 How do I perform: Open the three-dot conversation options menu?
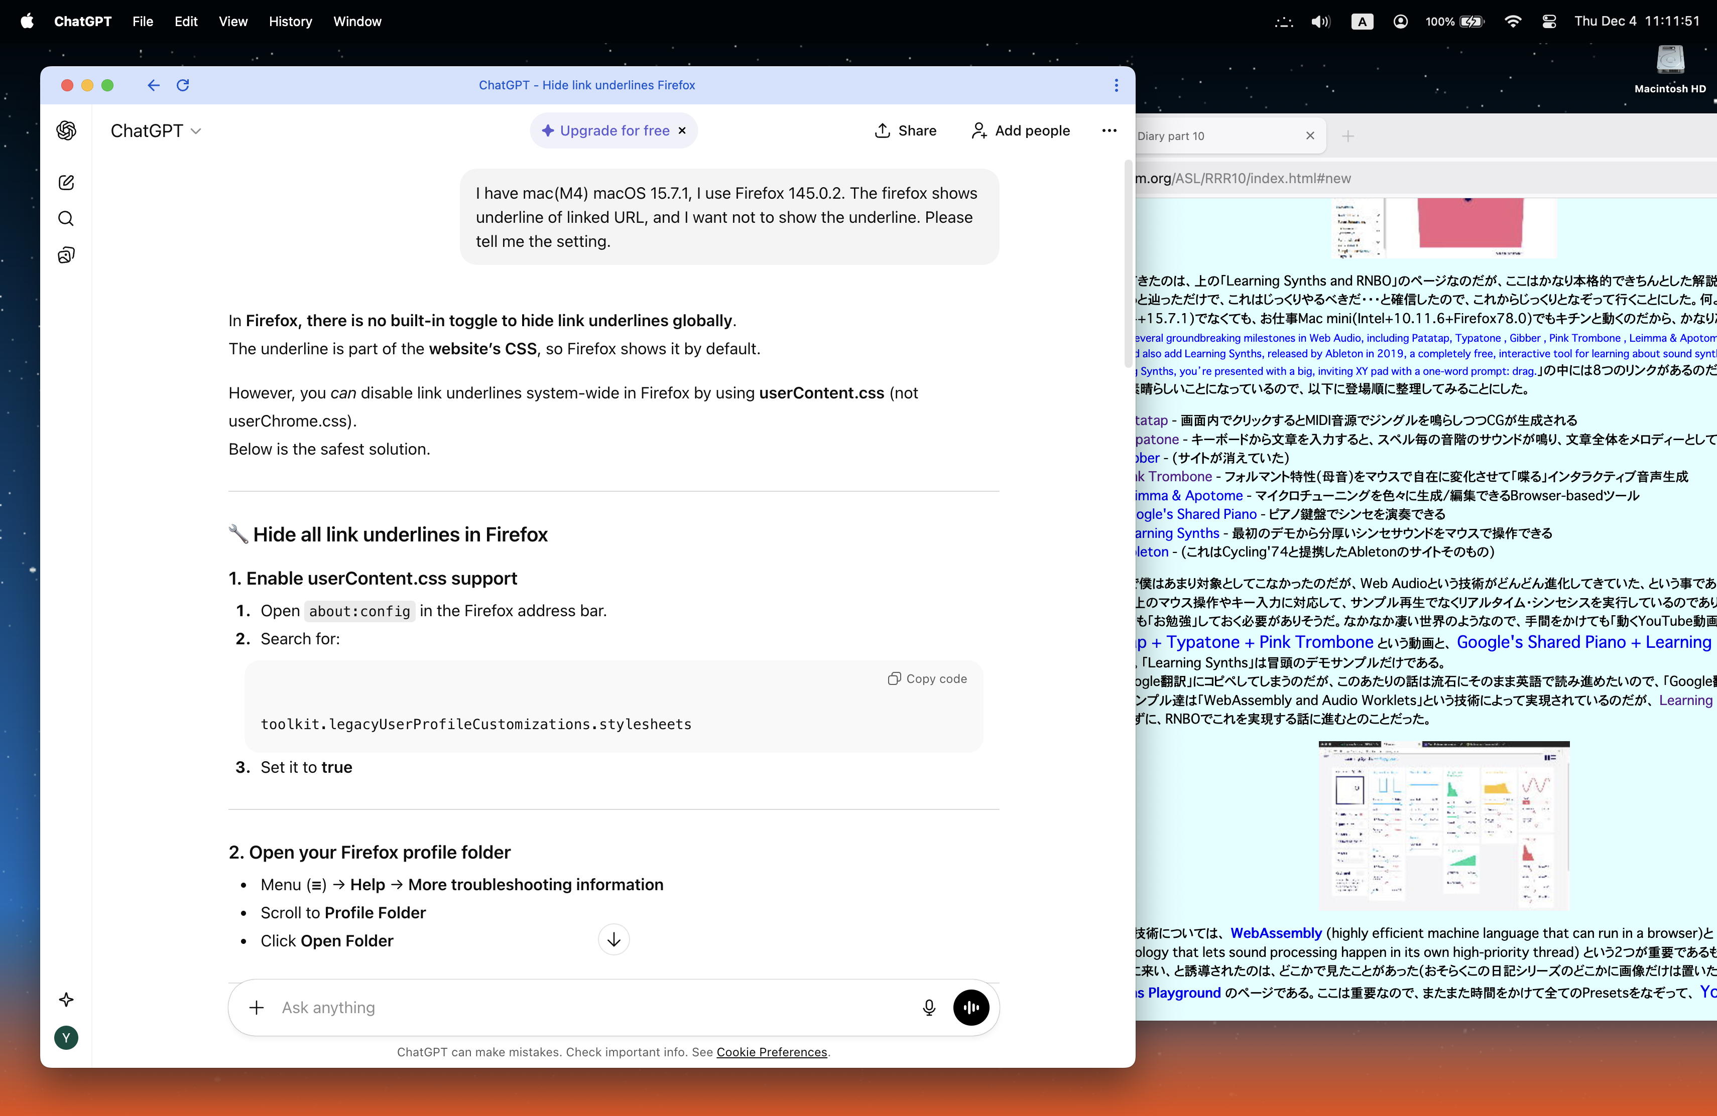1109,130
